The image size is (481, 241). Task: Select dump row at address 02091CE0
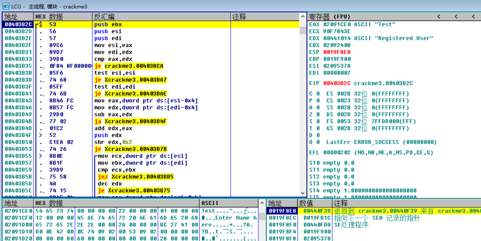tap(130, 211)
